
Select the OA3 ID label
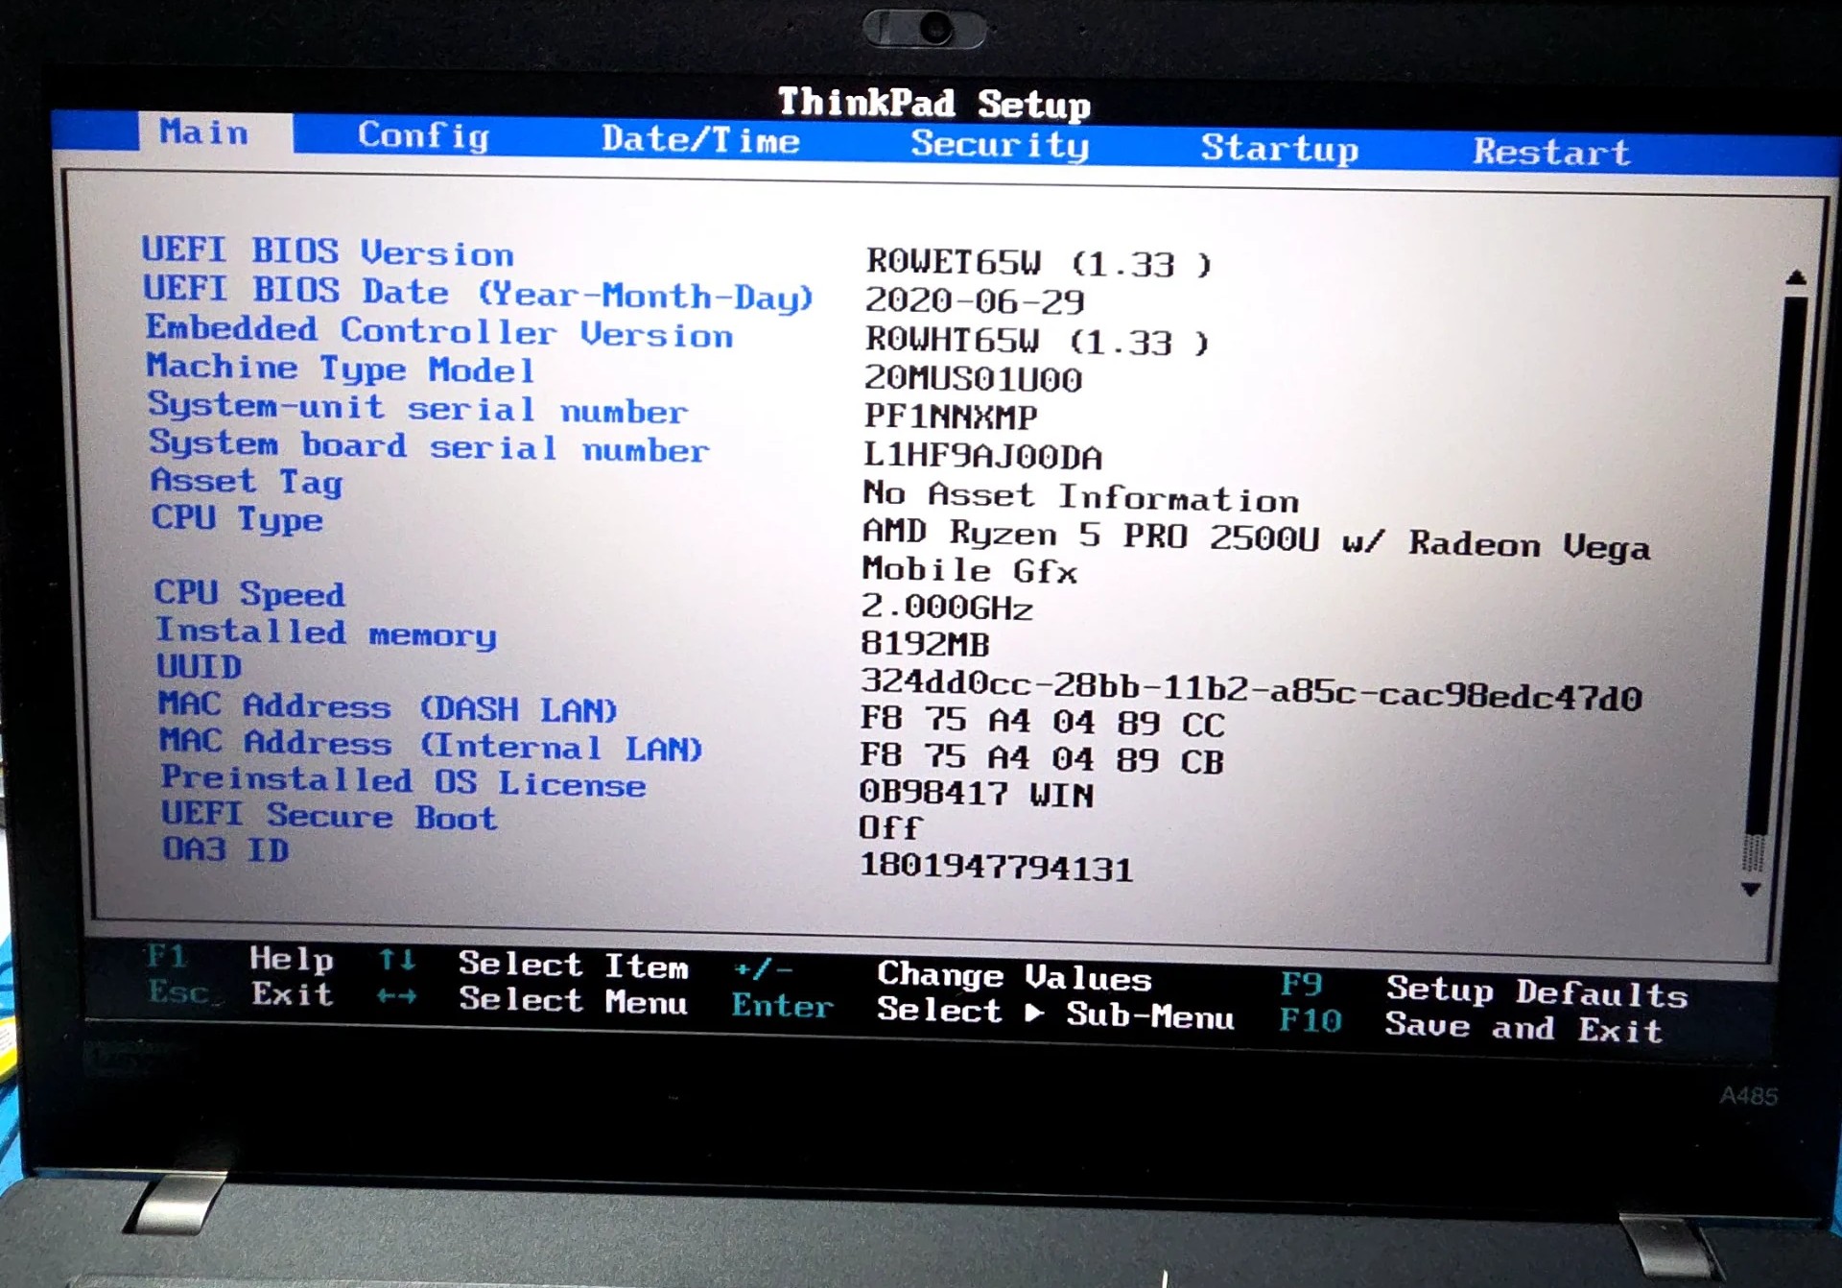[225, 849]
